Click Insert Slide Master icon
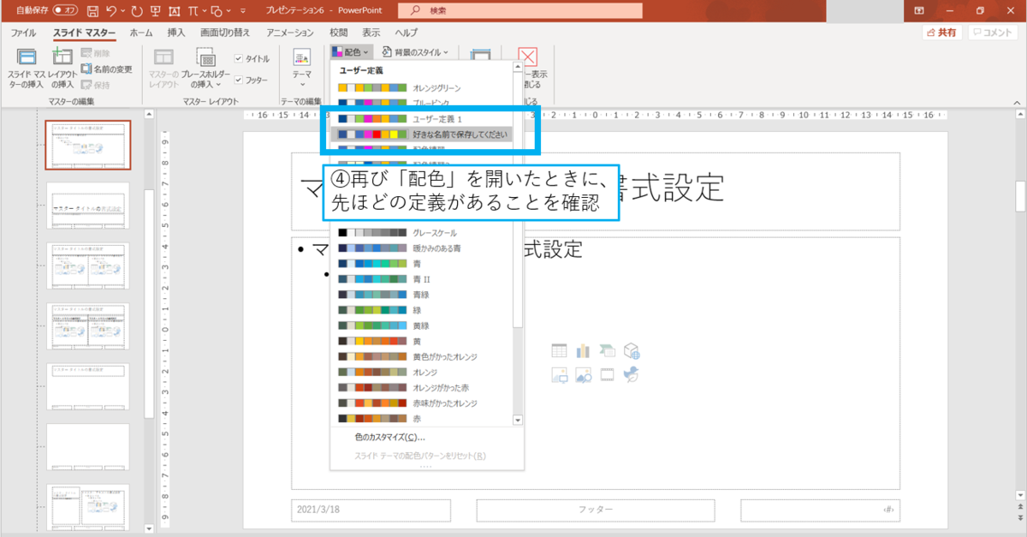 27,58
